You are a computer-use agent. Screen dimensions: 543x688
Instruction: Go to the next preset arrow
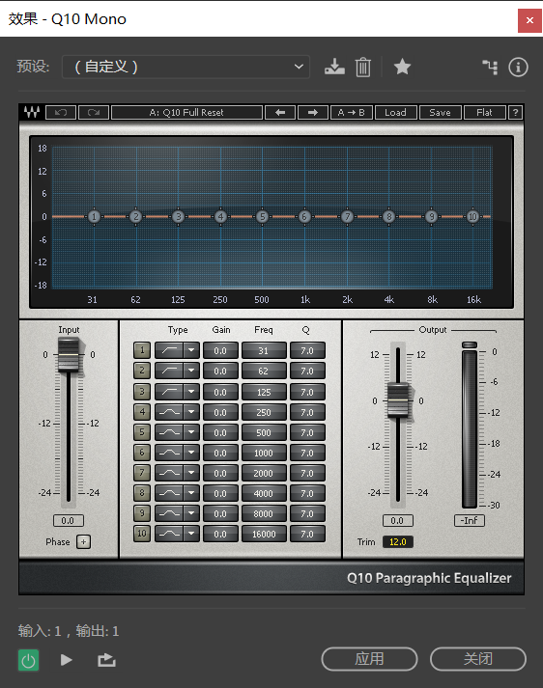click(x=313, y=112)
